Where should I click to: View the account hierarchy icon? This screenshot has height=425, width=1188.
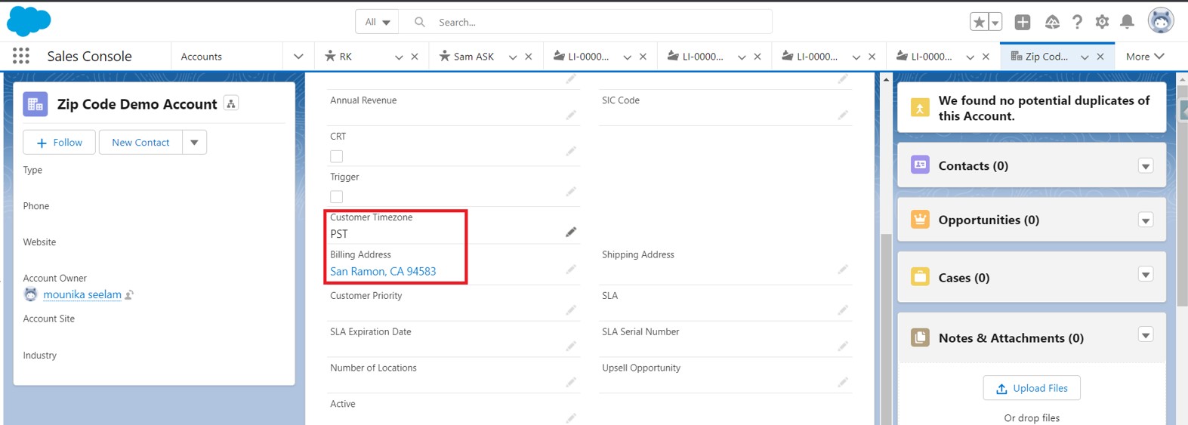(x=231, y=103)
